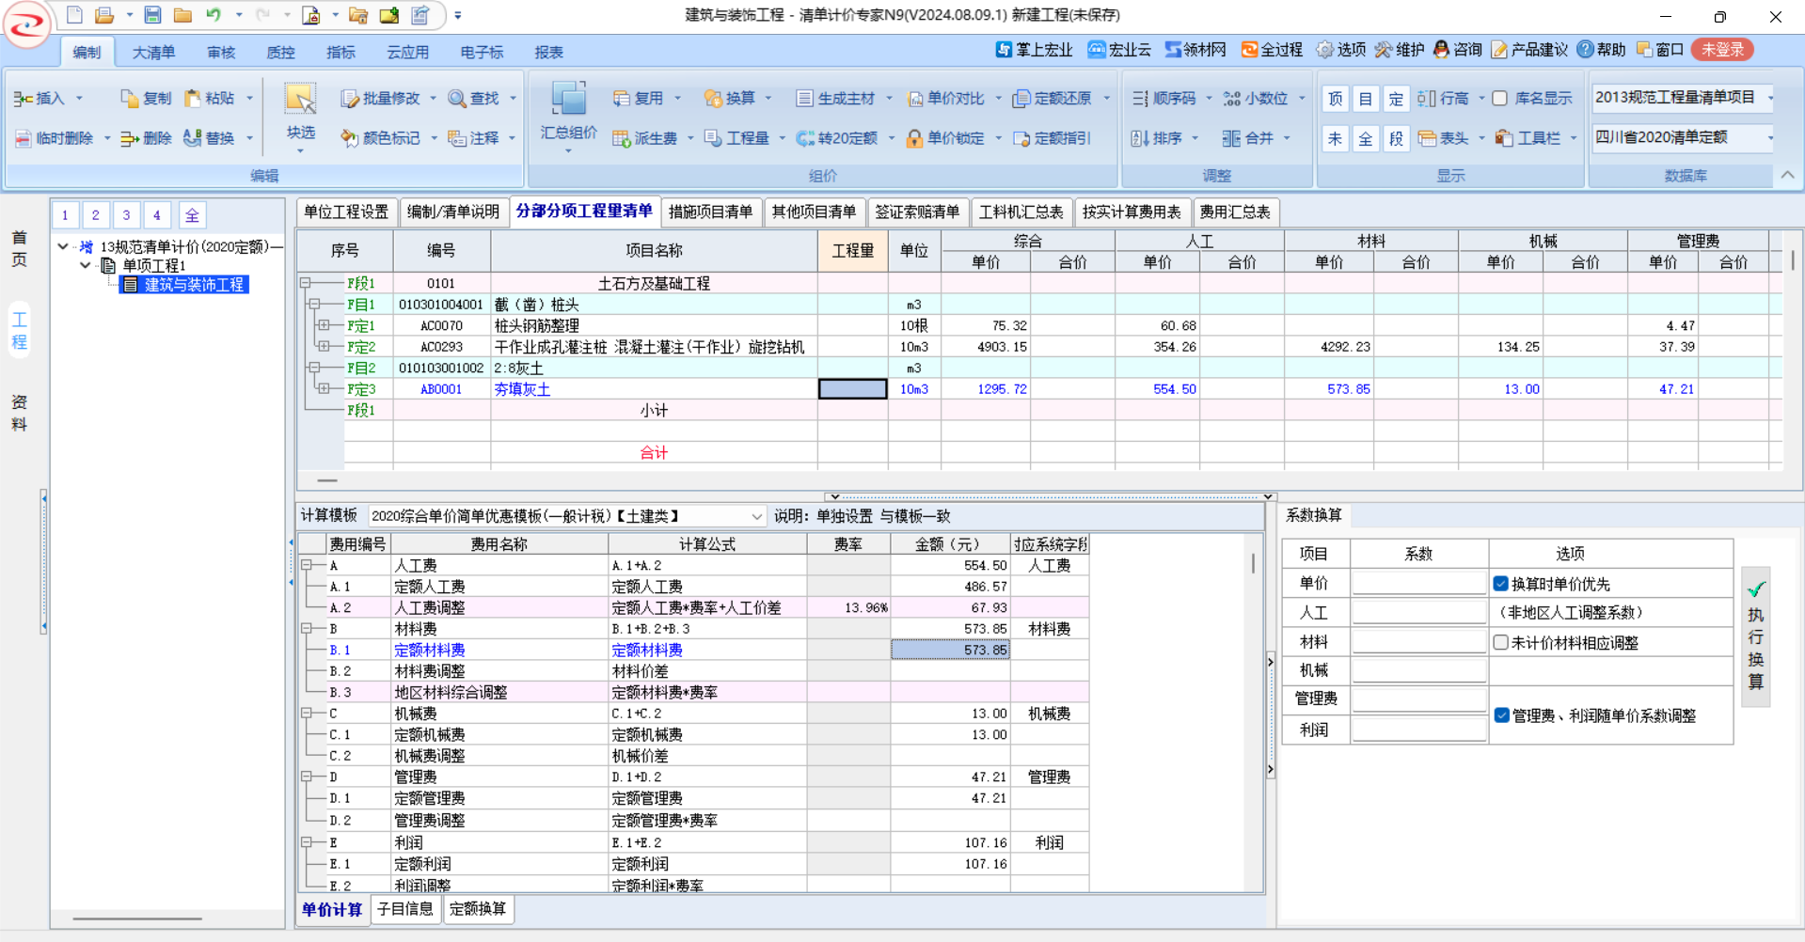Click the 单价 coefficient input field
This screenshot has height=942, width=1805.
(x=1418, y=583)
